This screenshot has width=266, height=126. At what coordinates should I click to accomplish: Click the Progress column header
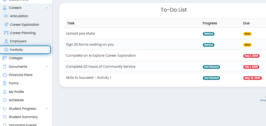pos(210,23)
